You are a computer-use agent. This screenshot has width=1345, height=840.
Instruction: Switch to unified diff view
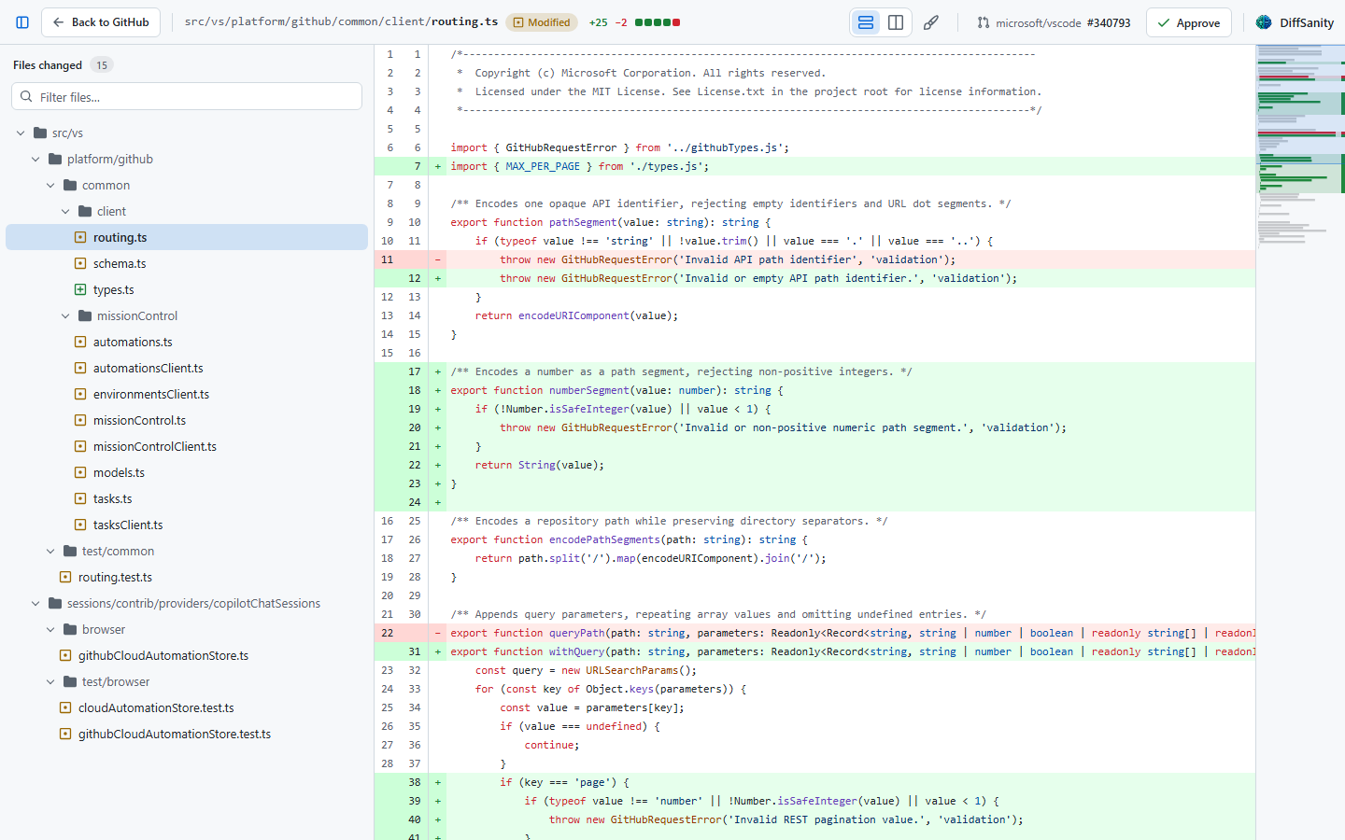coord(866,22)
